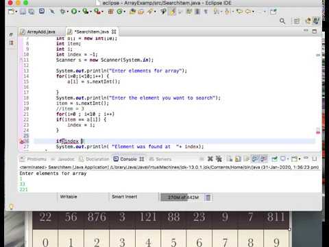This screenshot has width=329, height=247.
Task: Open the Javadoc tab
Action: click(x=63, y=159)
